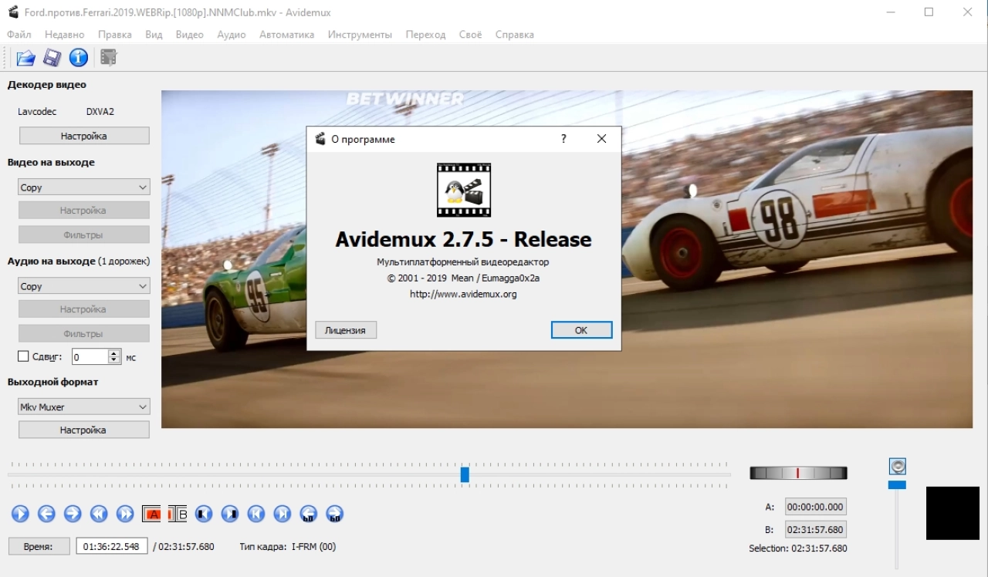Click Настройка under Выходной формат
This screenshot has height=577, width=988.
coord(83,430)
